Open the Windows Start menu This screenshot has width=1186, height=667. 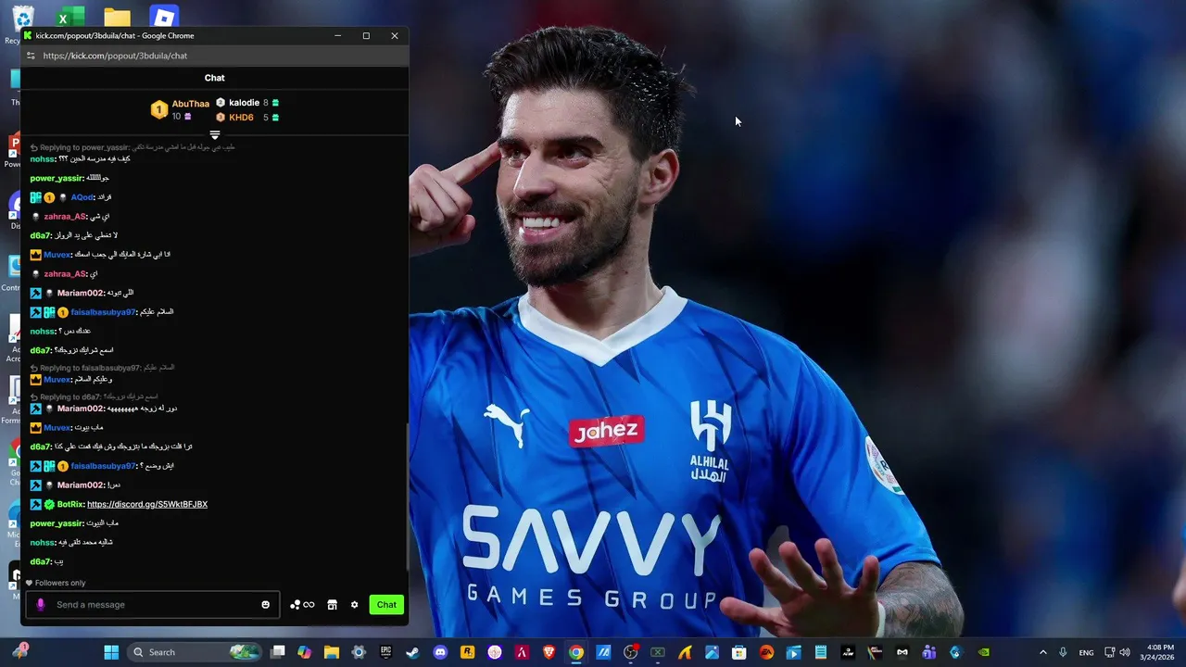[x=111, y=652]
